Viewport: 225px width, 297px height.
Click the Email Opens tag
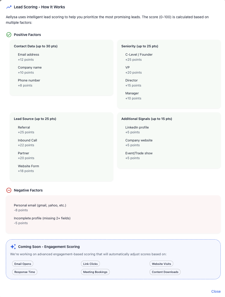coord(23,264)
